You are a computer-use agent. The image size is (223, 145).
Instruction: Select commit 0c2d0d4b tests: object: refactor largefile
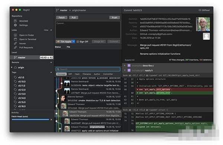click(x=88, y=83)
